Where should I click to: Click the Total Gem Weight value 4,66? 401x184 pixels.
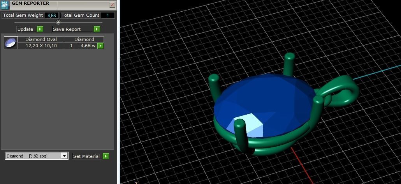tap(52, 15)
